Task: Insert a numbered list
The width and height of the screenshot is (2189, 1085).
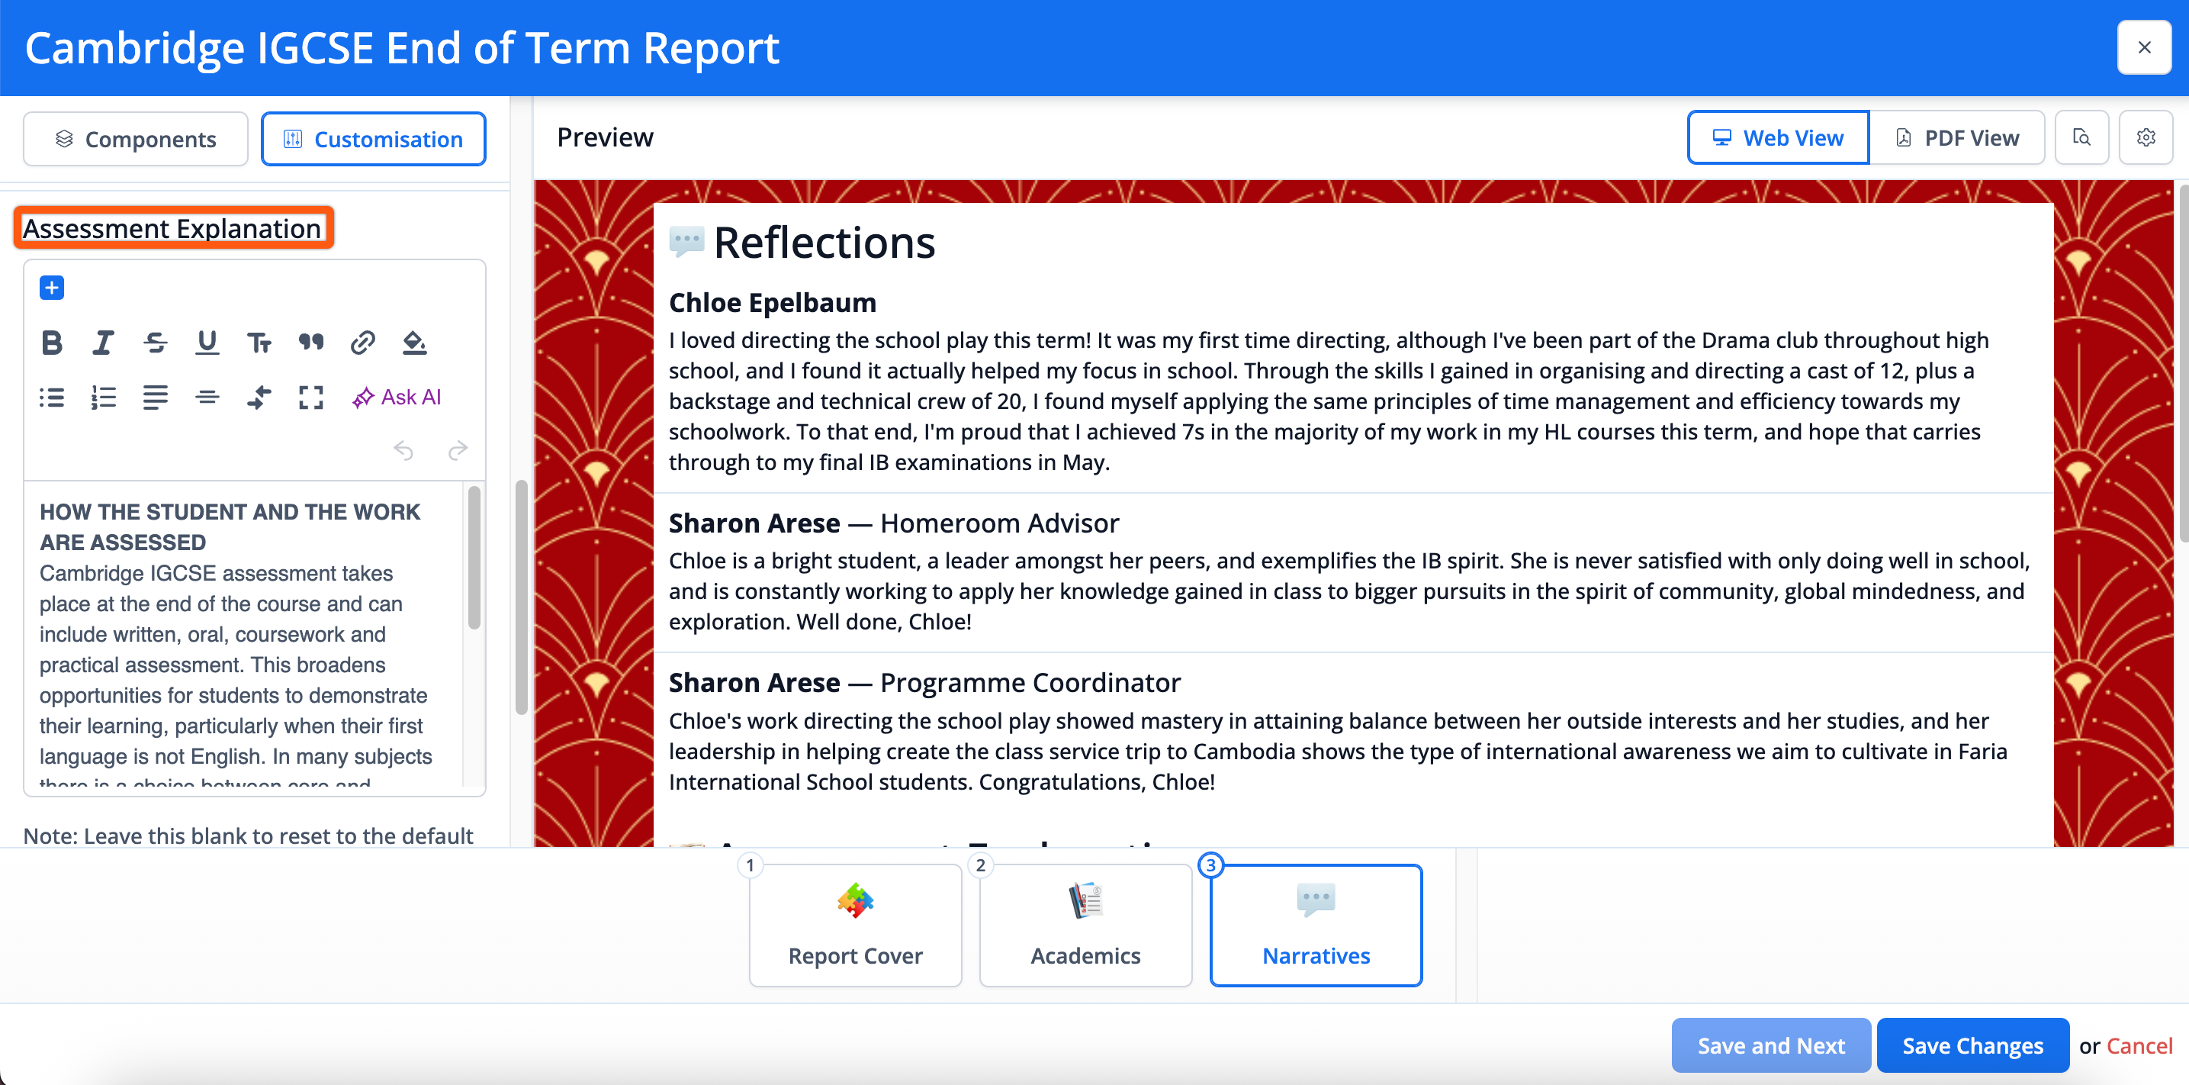Action: click(103, 397)
